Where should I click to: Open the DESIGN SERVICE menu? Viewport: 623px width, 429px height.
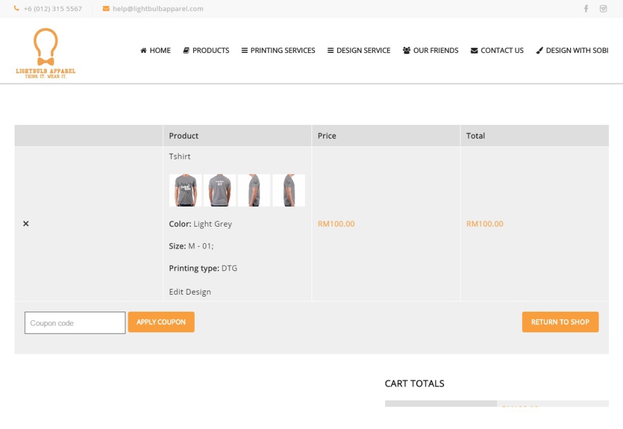pos(359,50)
